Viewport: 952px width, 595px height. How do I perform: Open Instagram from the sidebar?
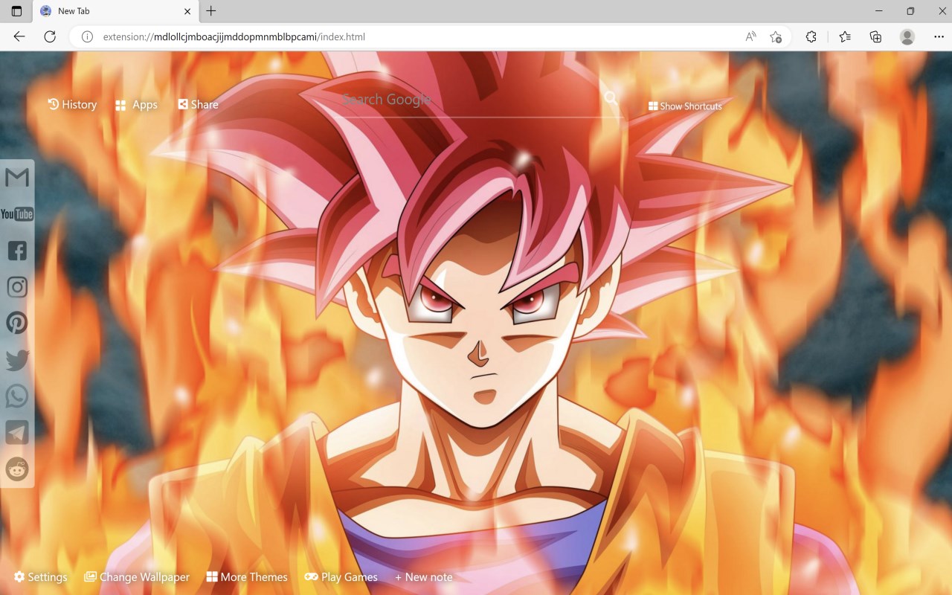click(17, 287)
